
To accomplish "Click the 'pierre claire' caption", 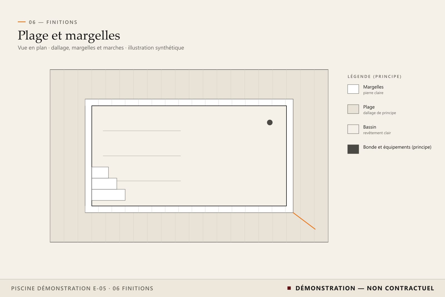I will tap(373, 93).
